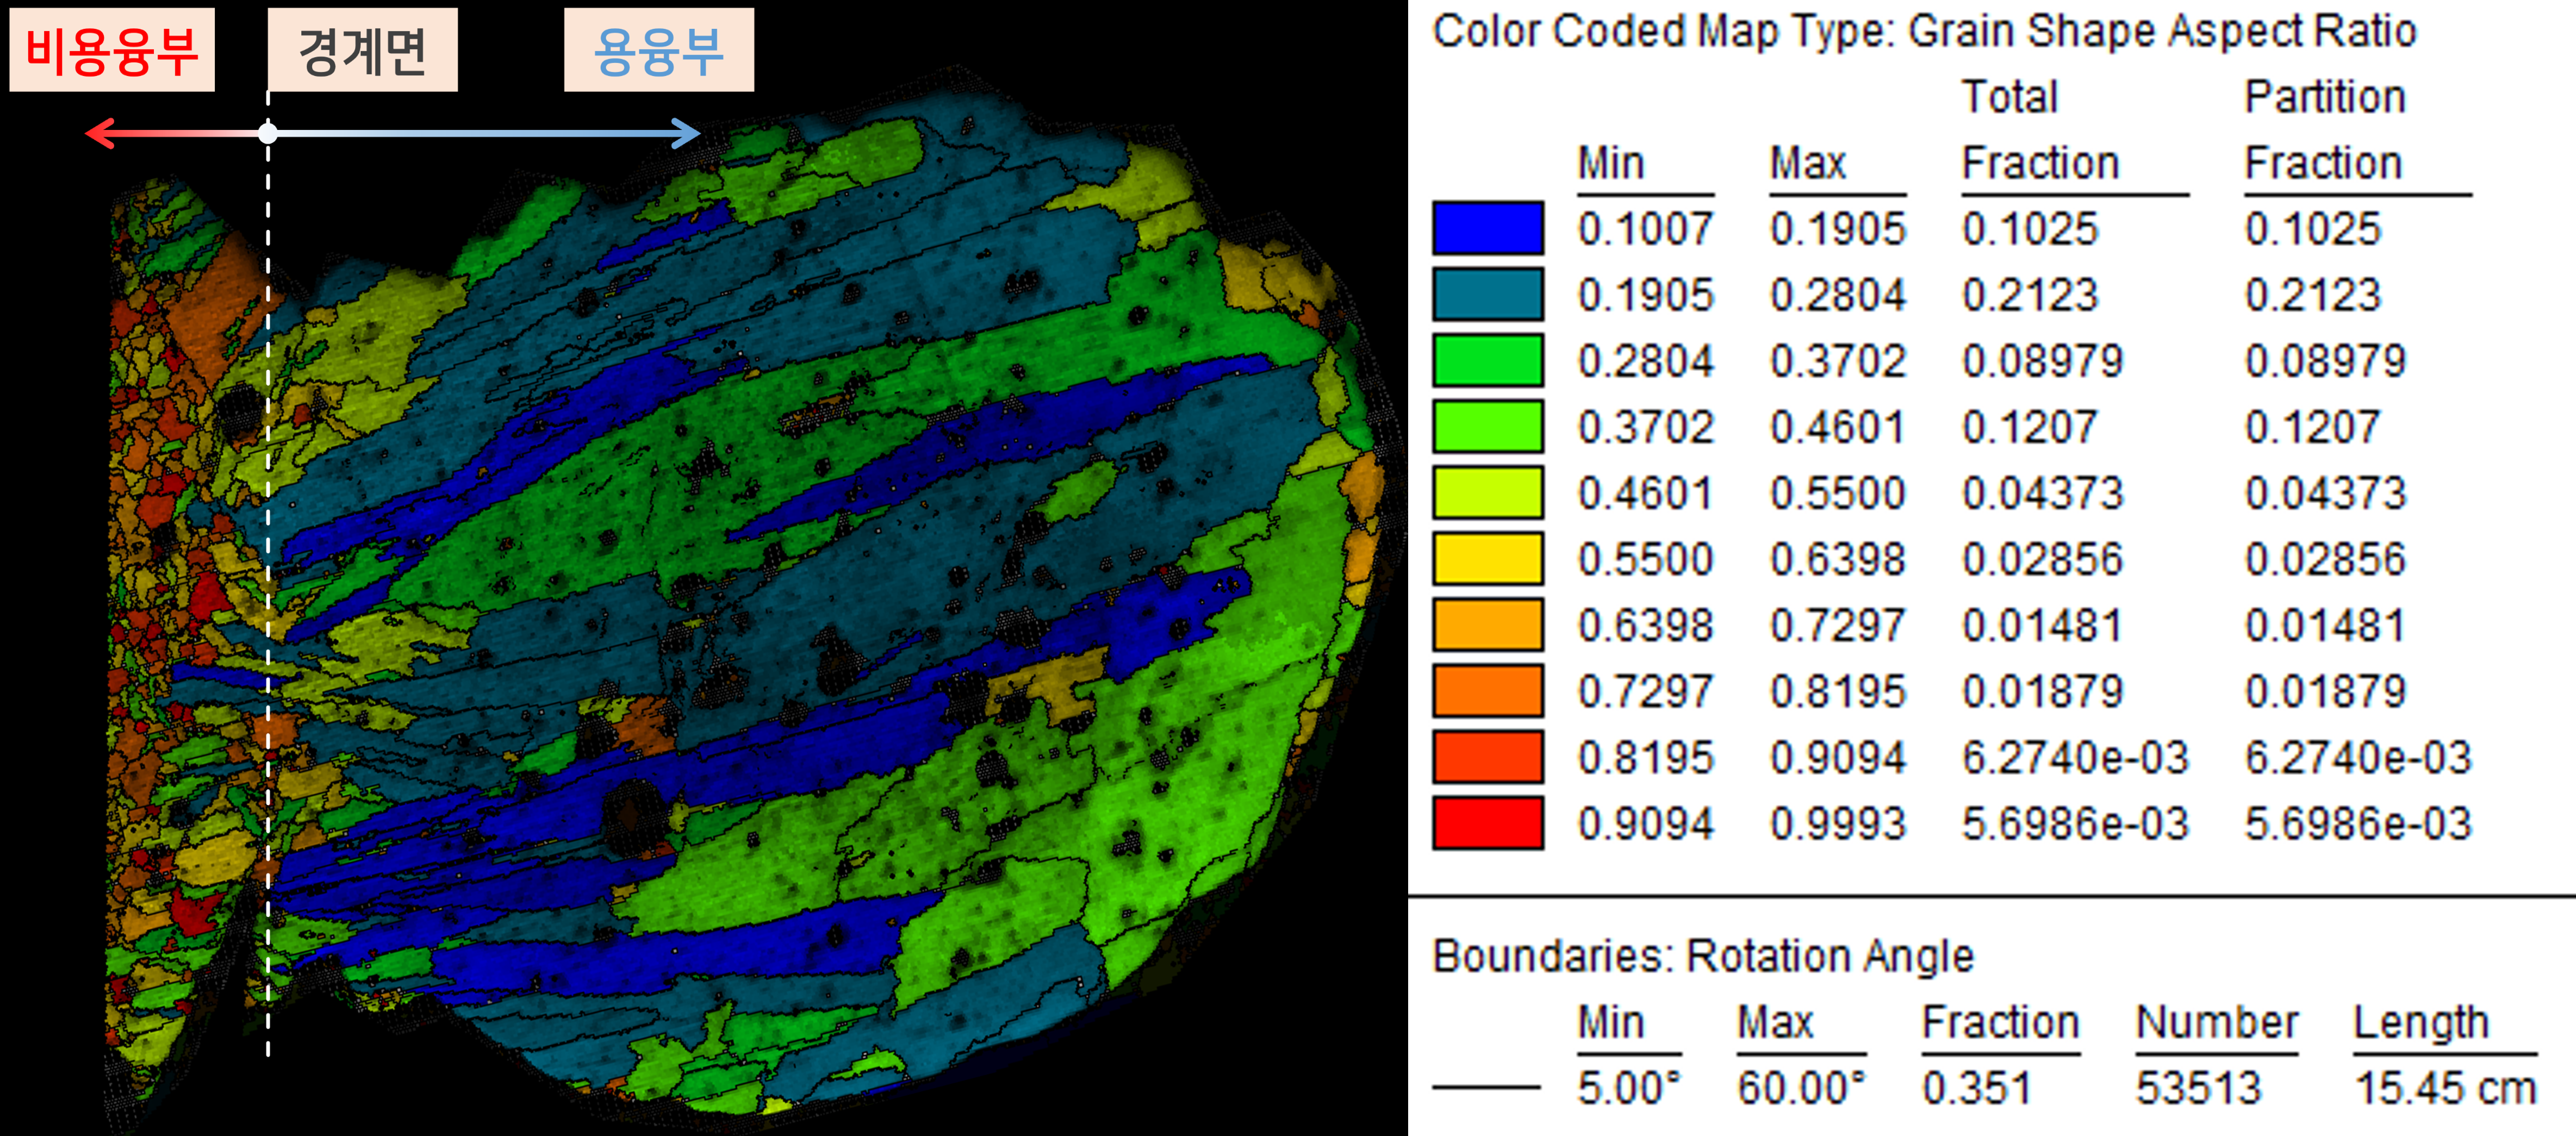The width and height of the screenshot is (2576, 1136).
Task: Click the Boundaries: Rotation Angle heading
Action: tap(1702, 956)
